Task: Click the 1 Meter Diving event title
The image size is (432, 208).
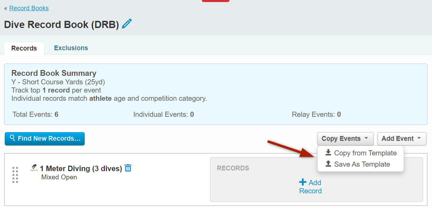Action: [81, 168]
